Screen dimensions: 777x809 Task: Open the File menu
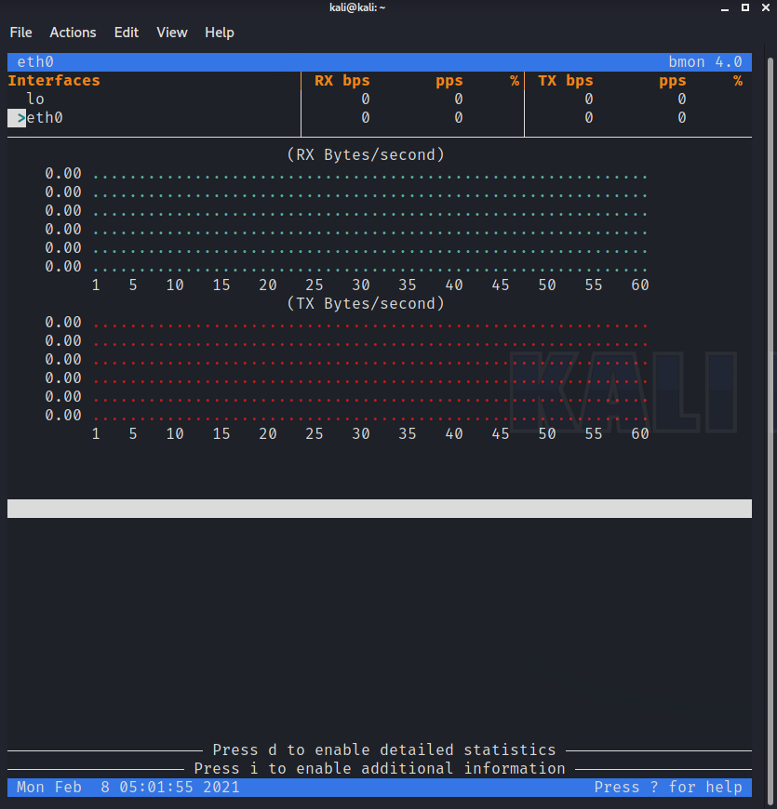point(20,33)
